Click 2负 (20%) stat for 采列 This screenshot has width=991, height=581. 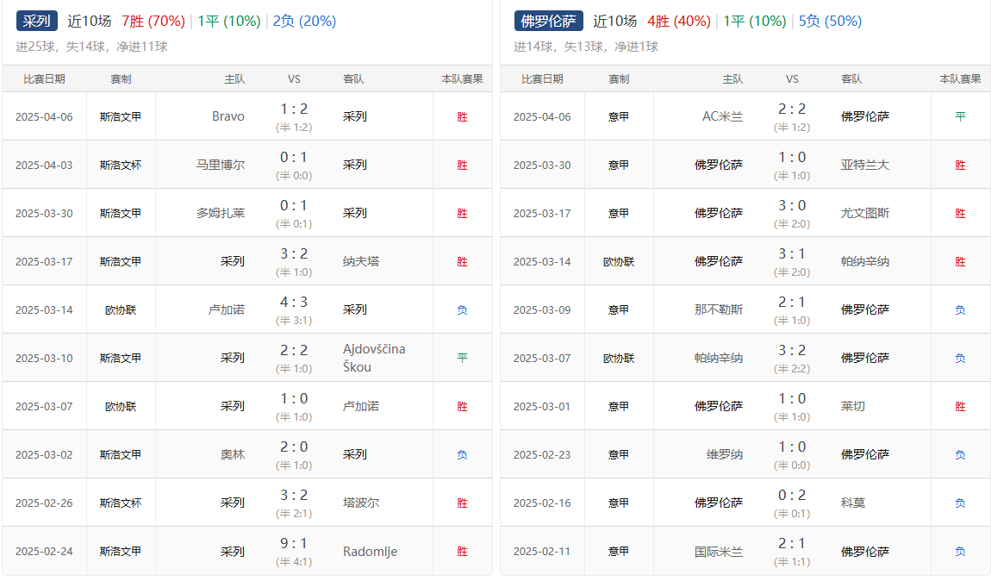305,21
